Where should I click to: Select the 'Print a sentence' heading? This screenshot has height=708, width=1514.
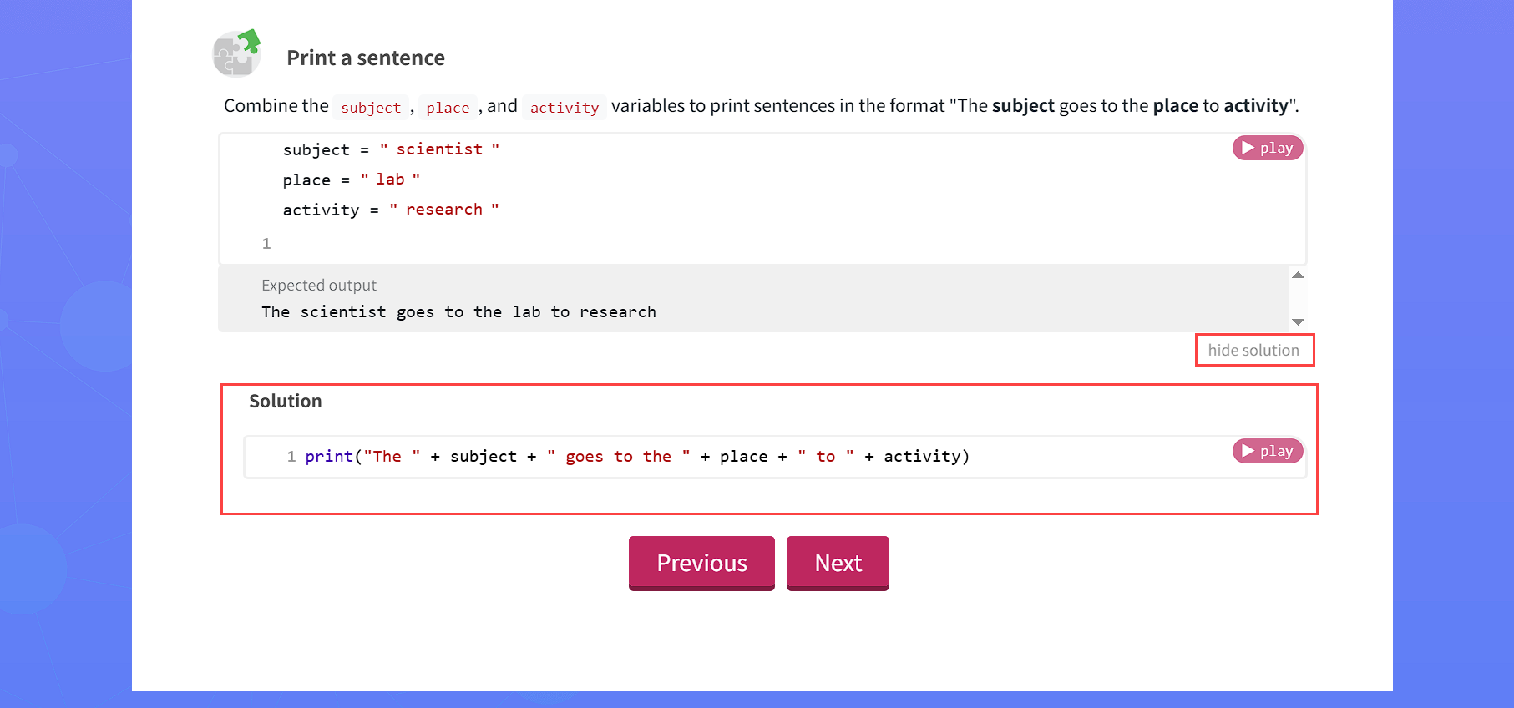(x=366, y=58)
